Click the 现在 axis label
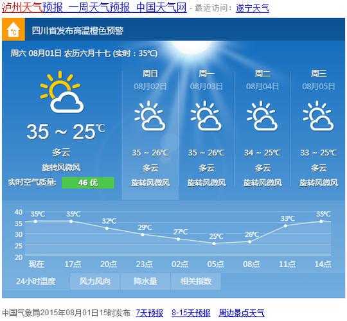The image size is (347, 321). [36, 264]
